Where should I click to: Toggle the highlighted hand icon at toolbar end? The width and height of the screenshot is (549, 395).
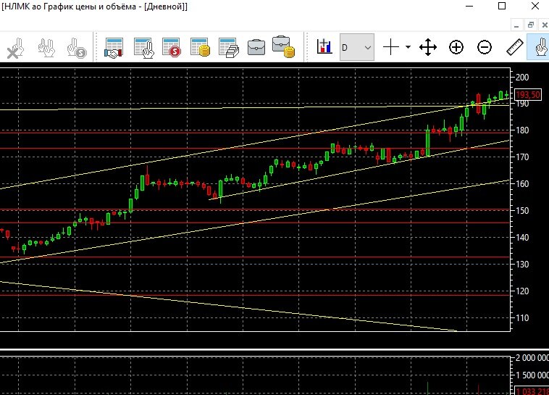coord(540,47)
